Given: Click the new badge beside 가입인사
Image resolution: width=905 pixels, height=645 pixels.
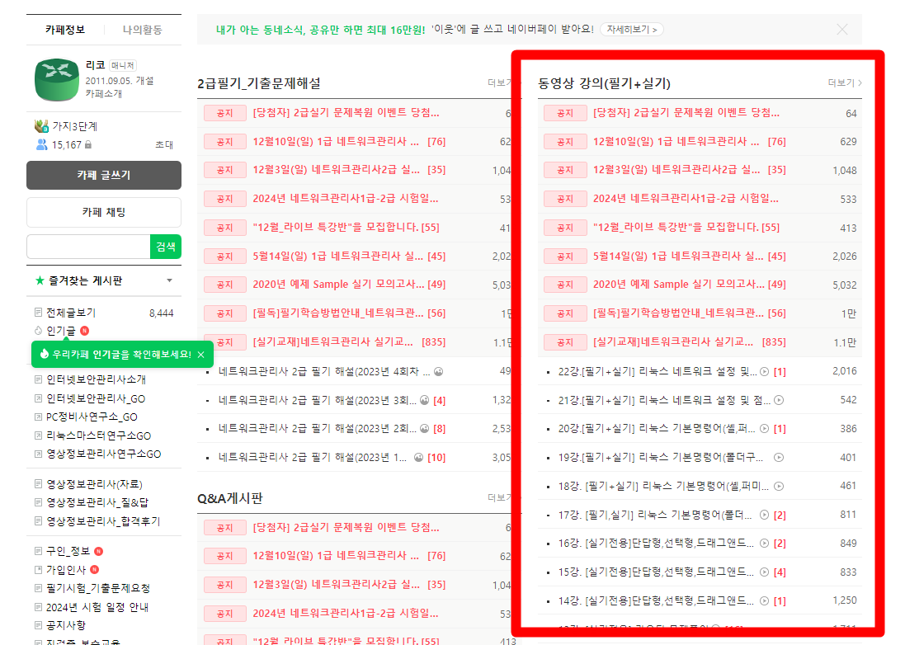Looking at the screenshot, I should (x=95, y=570).
